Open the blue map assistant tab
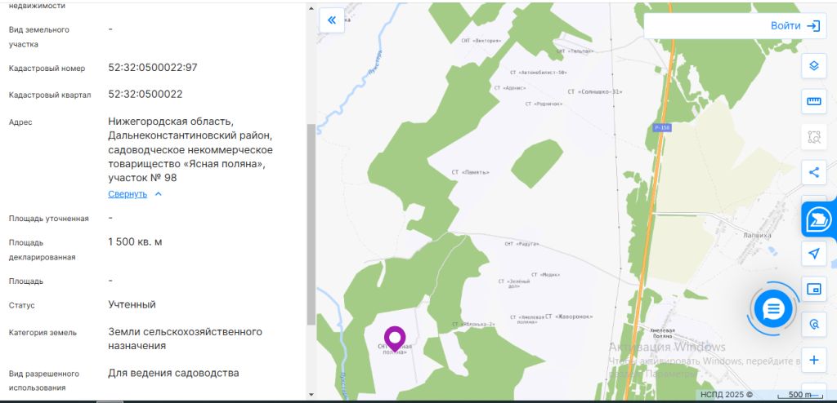The image size is (837, 403). pos(819,219)
